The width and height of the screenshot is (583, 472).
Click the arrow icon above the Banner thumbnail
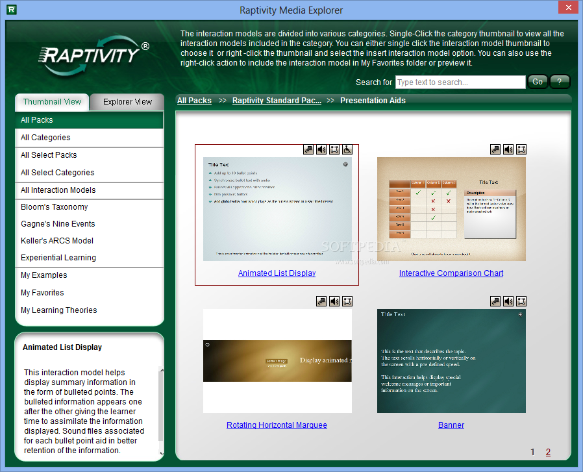click(x=495, y=301)
